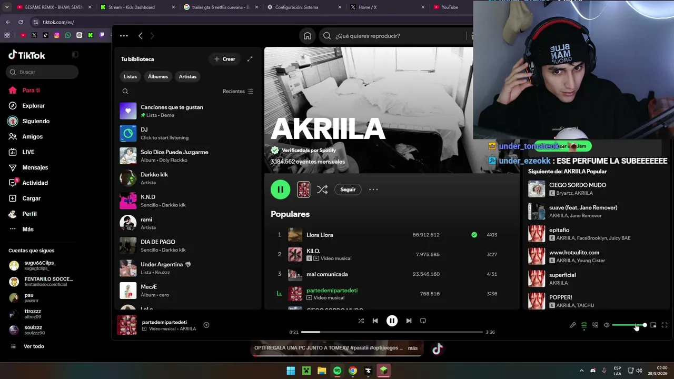
Task: Open TikTok LIVE section
Action: (x=28, y=152)
